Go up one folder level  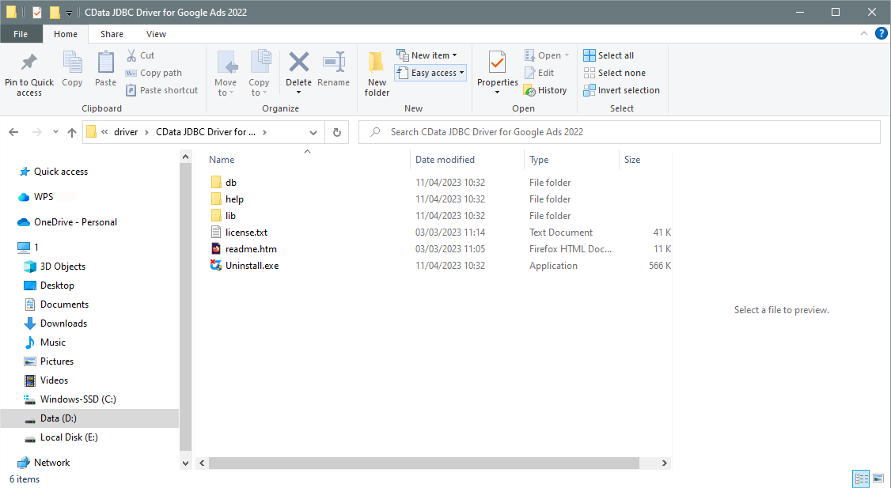[x=71, y=132]
